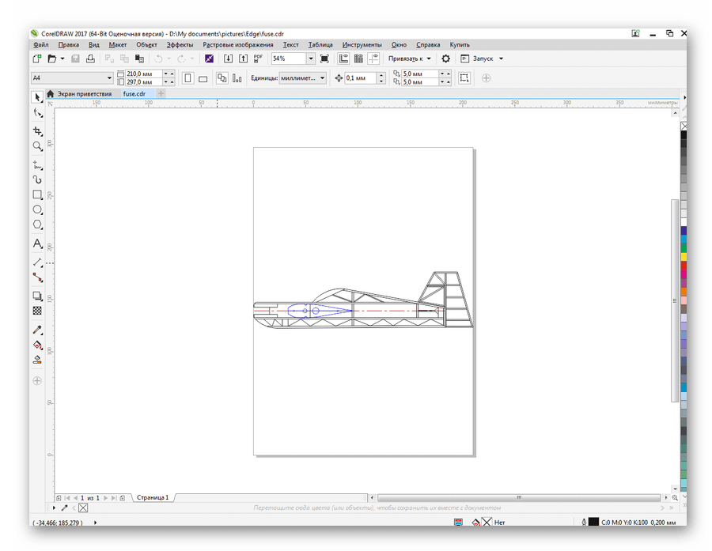Open the Эффекты menu
The height and width of the screenshot is (551, 712).
pyautogui.click(x=179, y=45)
